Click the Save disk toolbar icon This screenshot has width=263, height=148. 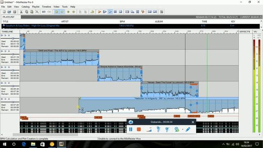(x=15, y=12)
